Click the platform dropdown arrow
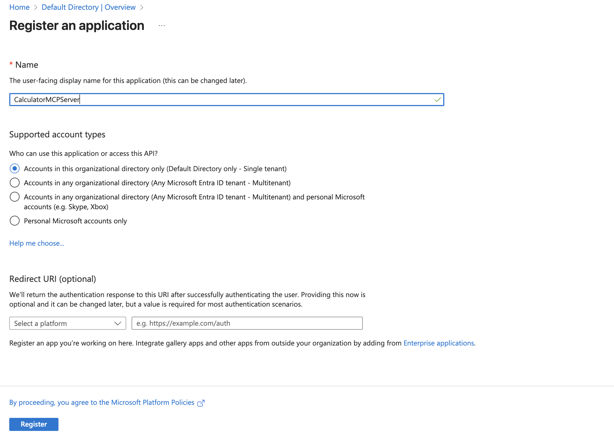The width and height of the screenshot is (614, 438). tap(118, 323)
